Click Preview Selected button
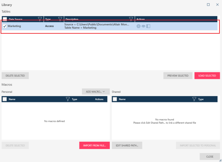The height and width of the screenshot is (162, 222). click(x=178, y=76)
